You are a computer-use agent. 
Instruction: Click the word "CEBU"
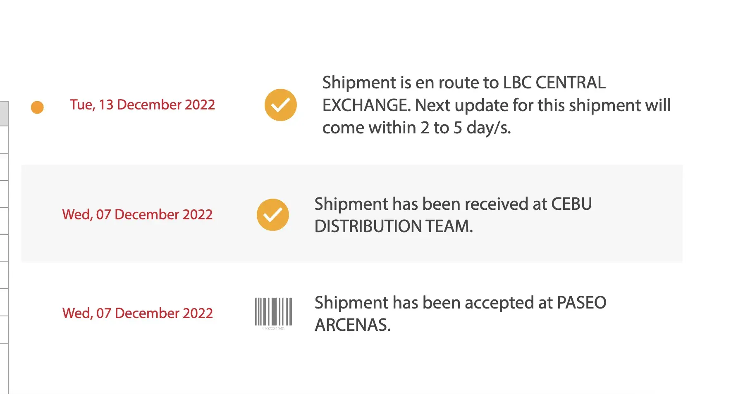tap(571, 204)
